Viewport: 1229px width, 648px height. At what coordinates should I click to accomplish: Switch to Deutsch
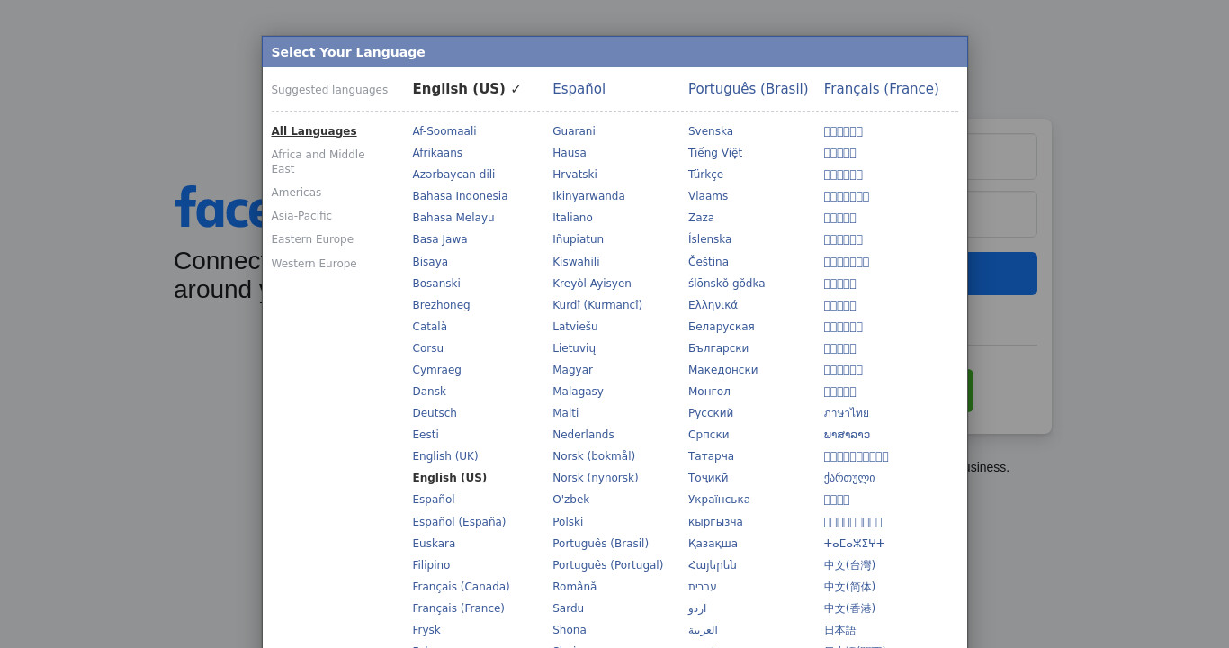point(435,413)
